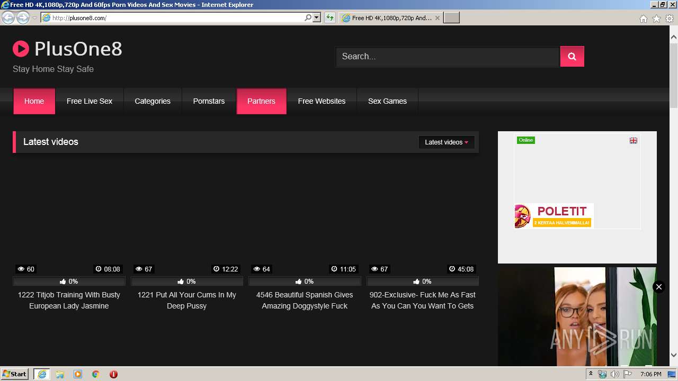Click the red round taskbar icon

tap(113, 374)
